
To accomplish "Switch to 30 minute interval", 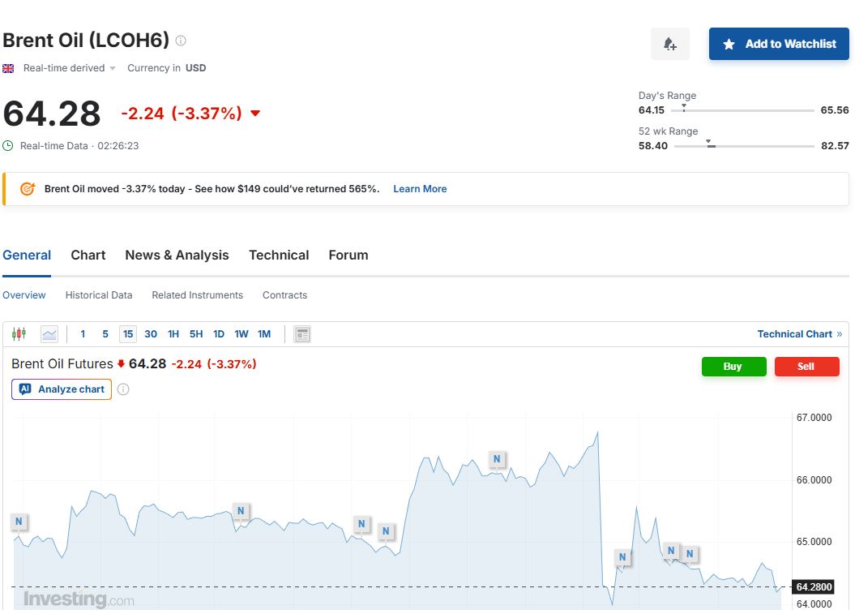I will pyautogui.click(x=151, y=334).
